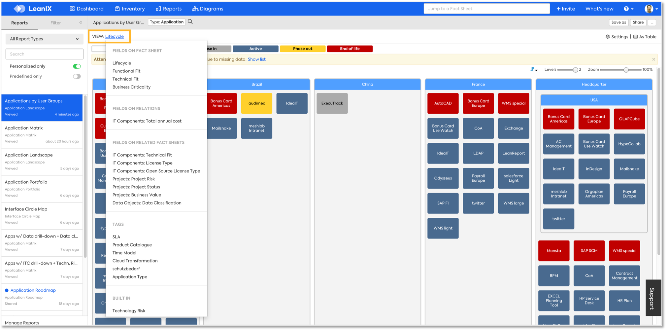666x330 pixels.
Task: Click the Type: Application filter chip
Action: [167, 22]
